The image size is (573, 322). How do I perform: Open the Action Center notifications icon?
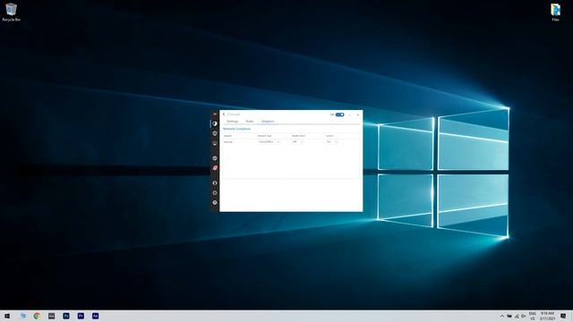(563, 316)
